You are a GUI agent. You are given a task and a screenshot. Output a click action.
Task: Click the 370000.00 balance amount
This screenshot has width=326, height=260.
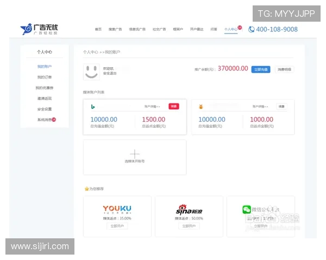[233, 68]
